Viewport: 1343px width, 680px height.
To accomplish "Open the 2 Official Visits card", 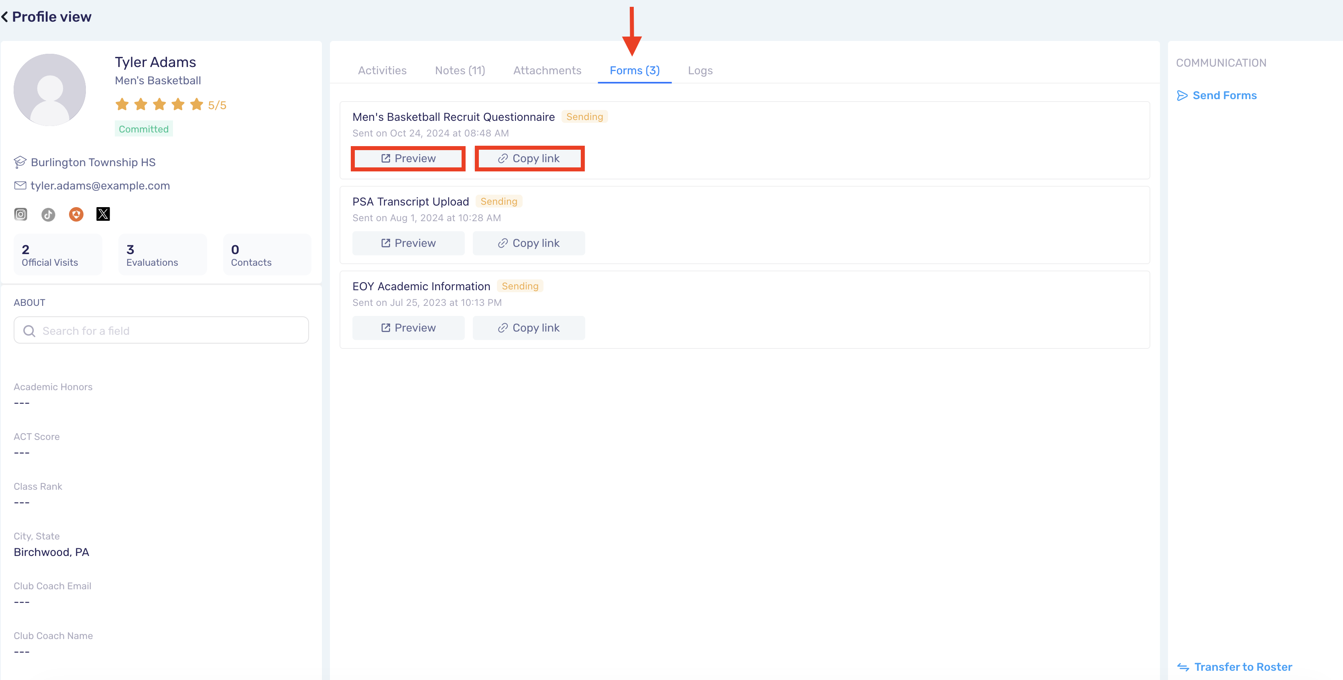I will pyautogui.click(x=58, y=254).
